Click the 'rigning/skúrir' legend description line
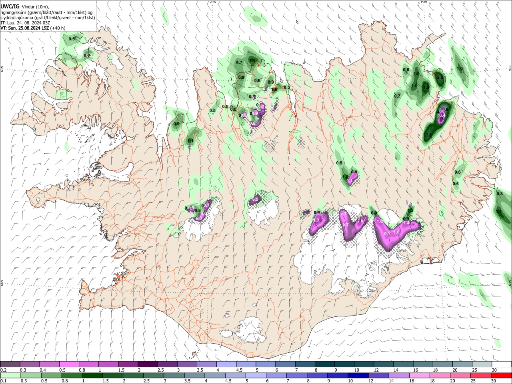This screenshot has height=384, width=512. (x=46, y=12)
